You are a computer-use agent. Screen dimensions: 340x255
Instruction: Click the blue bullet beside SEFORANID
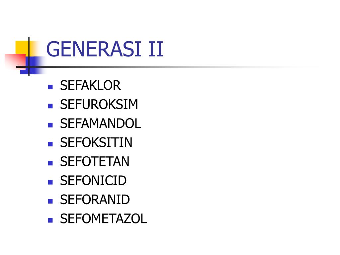(x=50, y=201)
